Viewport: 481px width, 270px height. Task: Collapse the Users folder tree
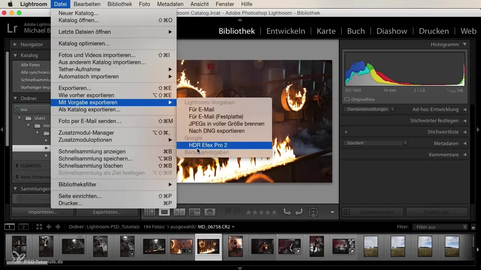(20, 118)
